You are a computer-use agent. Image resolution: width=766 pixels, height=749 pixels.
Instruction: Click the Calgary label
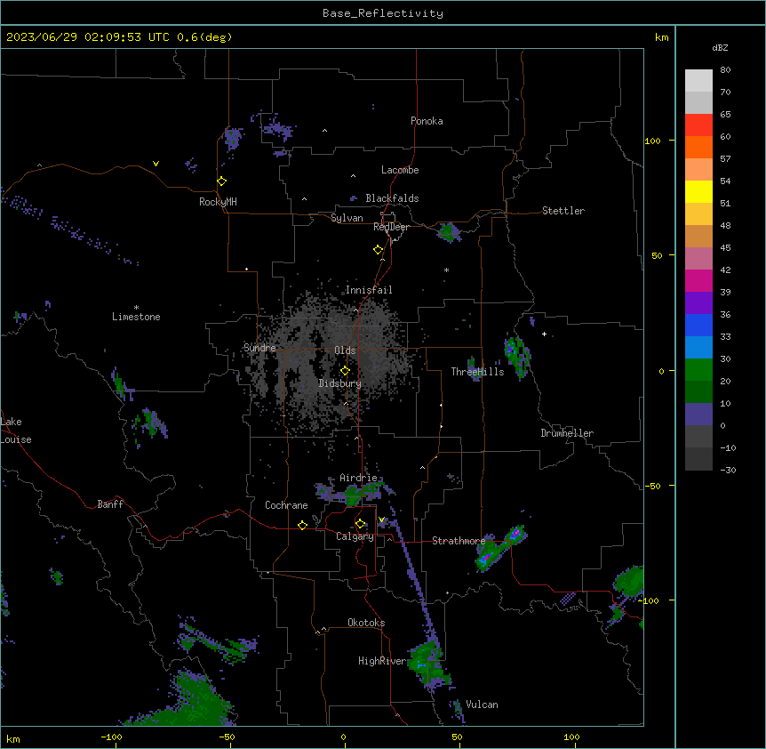[355, 536]
